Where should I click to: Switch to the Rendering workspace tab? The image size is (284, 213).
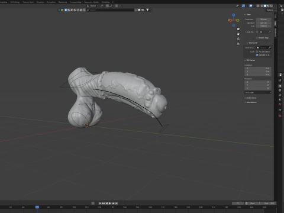tap(63, 2)
